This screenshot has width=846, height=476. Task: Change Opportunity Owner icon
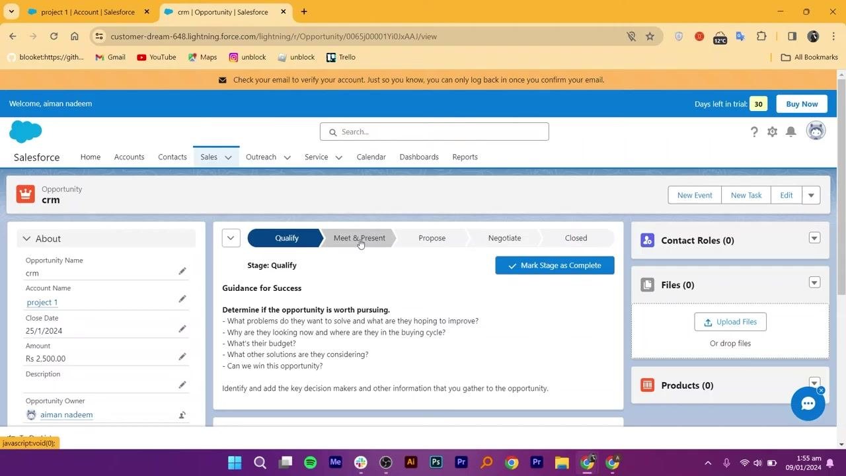click(182, 415)
